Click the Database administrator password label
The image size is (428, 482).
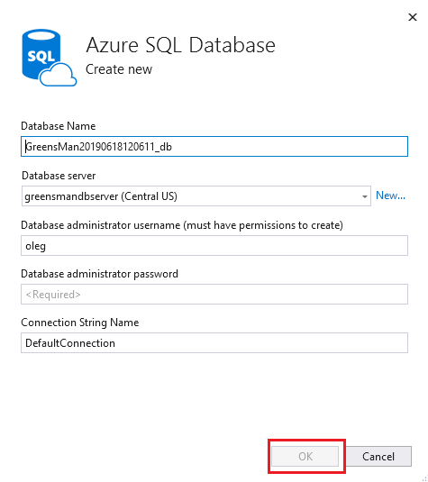99,274
